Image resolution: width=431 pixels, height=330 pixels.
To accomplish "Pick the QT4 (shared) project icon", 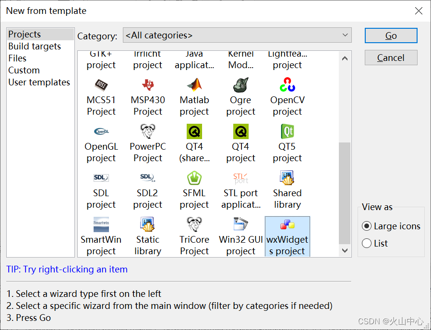I will pos(194,131).
